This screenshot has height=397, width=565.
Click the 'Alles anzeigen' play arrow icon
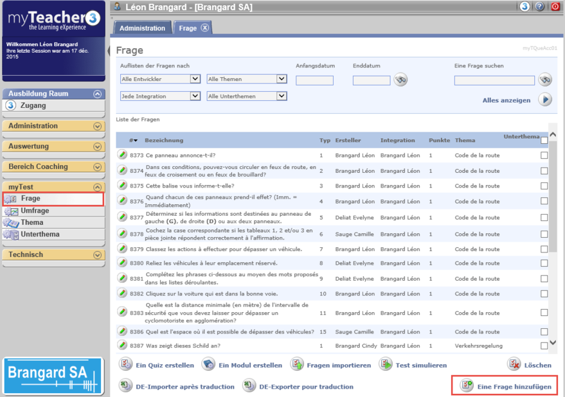[545, 100]
